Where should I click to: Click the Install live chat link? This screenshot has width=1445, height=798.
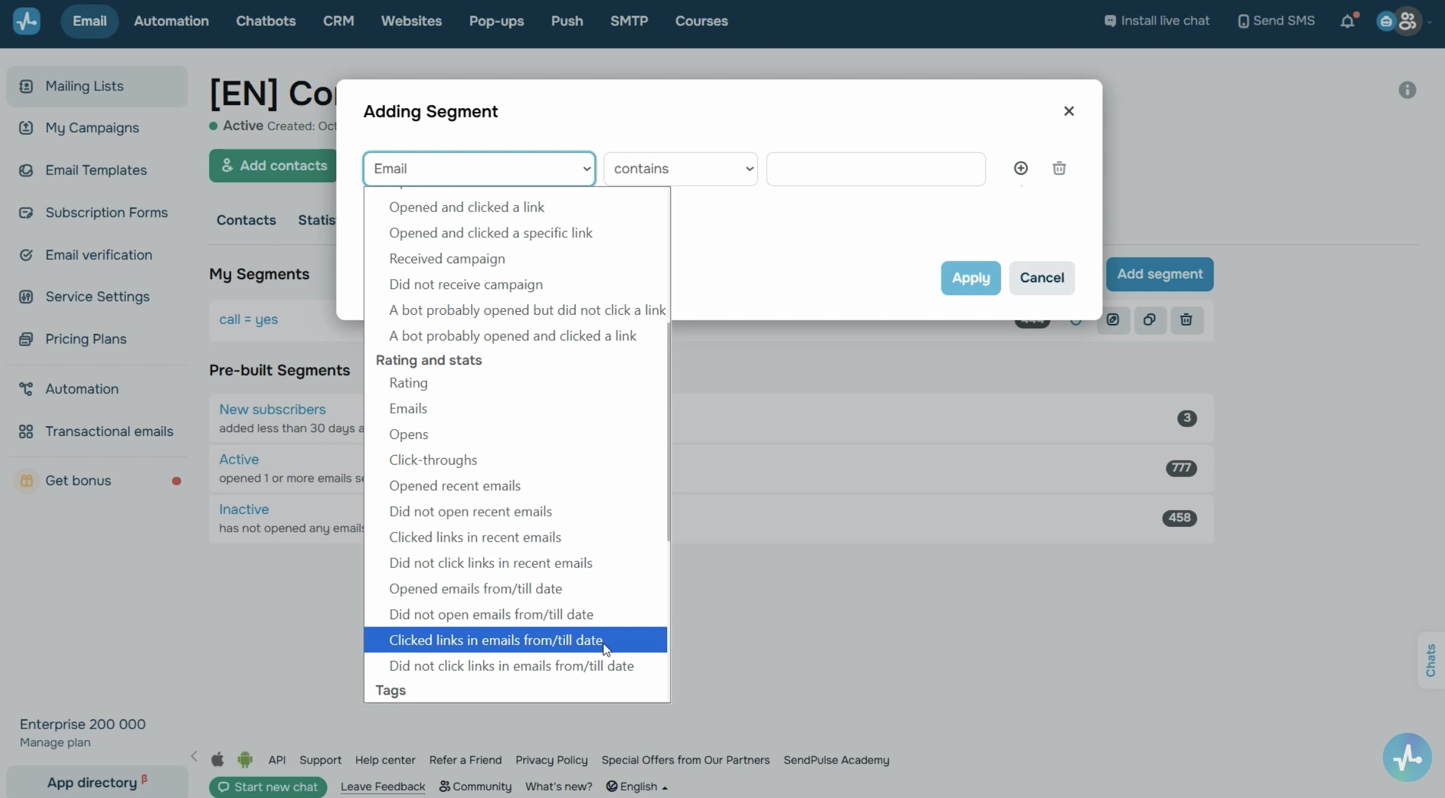coord(1157,21)
